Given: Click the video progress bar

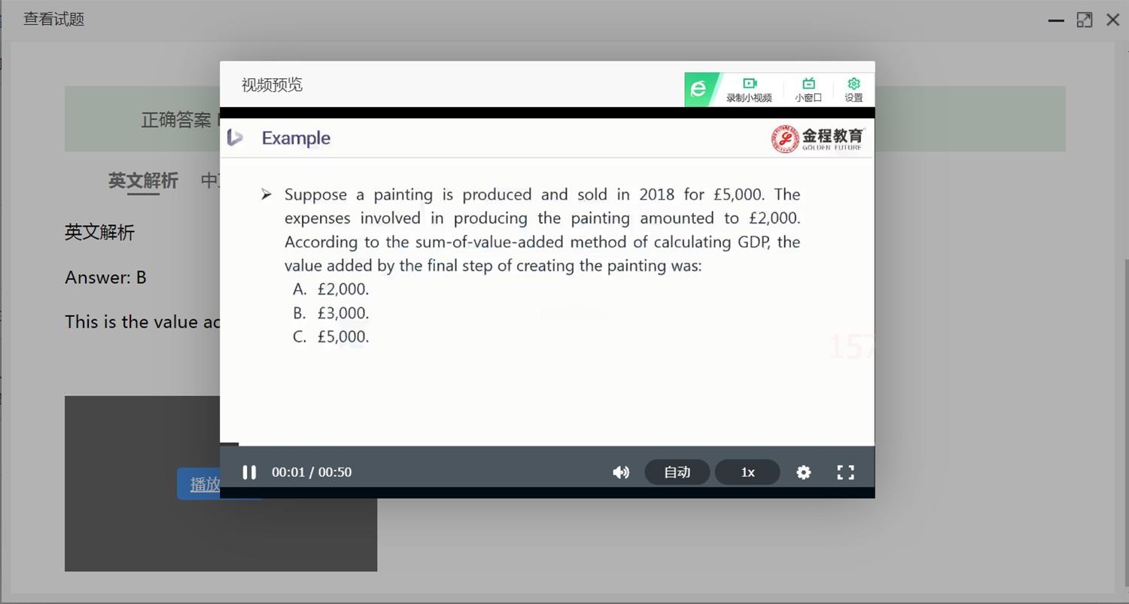Looking at the screenshot, I should pyautogui.click(x=547, y=444).
